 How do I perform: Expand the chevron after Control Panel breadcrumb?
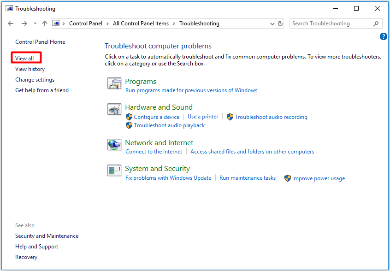coord(107,24)
